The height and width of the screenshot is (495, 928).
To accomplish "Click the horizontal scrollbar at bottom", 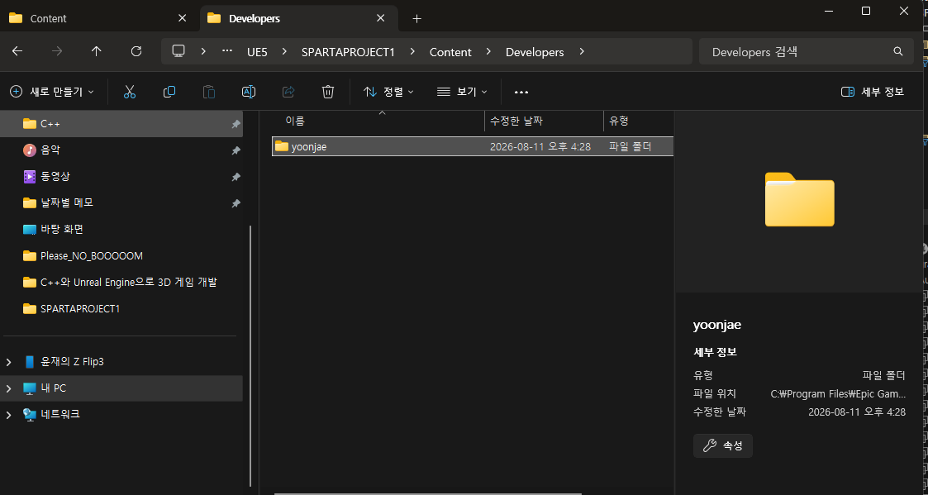I will click(428, 493).
